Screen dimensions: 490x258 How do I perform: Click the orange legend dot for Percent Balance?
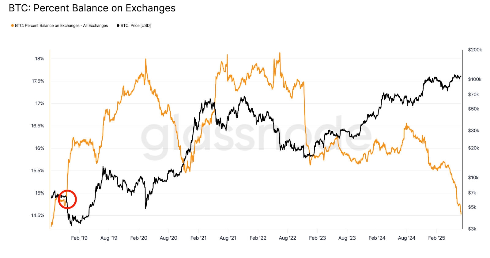tap(13, 25)
